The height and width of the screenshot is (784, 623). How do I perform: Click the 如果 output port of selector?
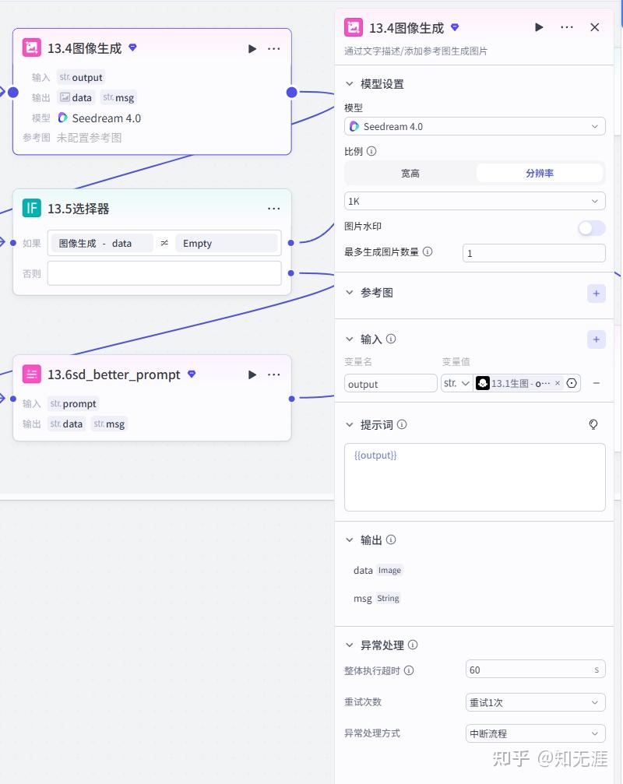point(291,243)
